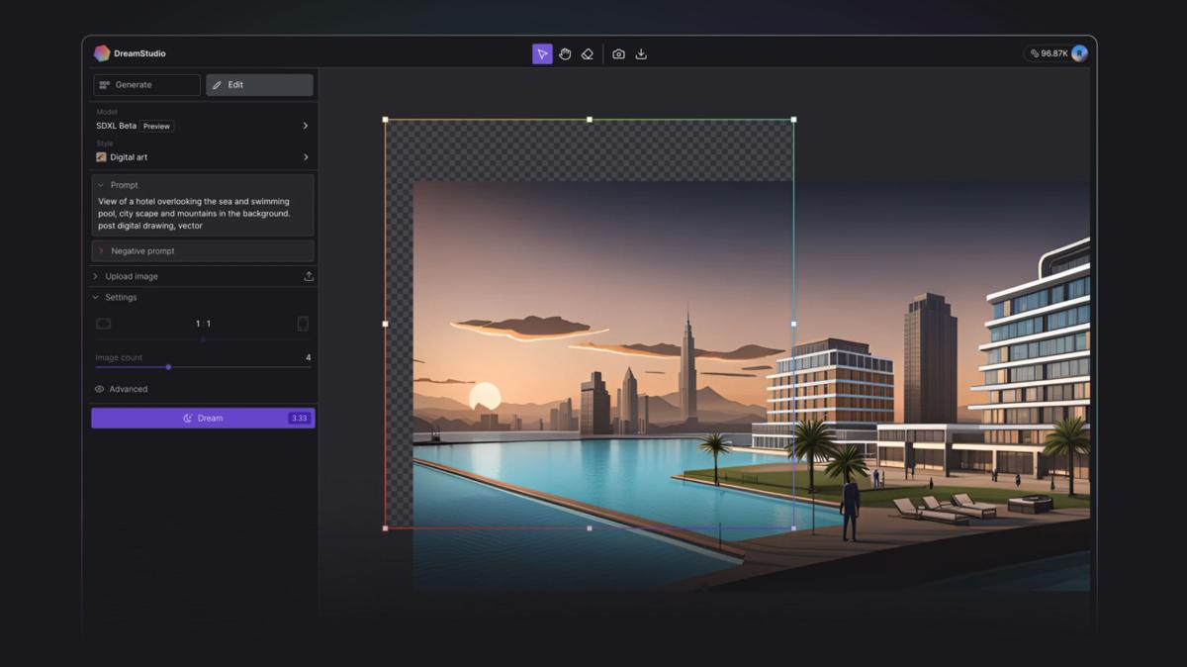The width and height of the screenshot is (1187, 667).
Task: Open the Digital art style selector
Action: (x=203, y=156)
